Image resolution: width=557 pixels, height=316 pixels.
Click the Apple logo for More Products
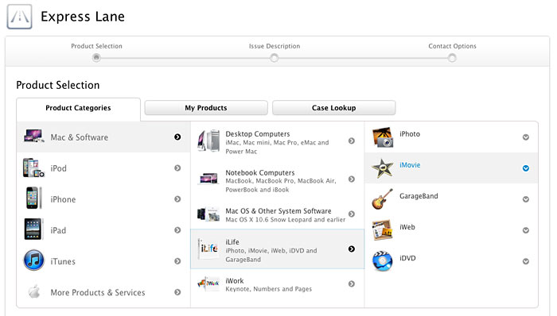(x=34, y=291)
